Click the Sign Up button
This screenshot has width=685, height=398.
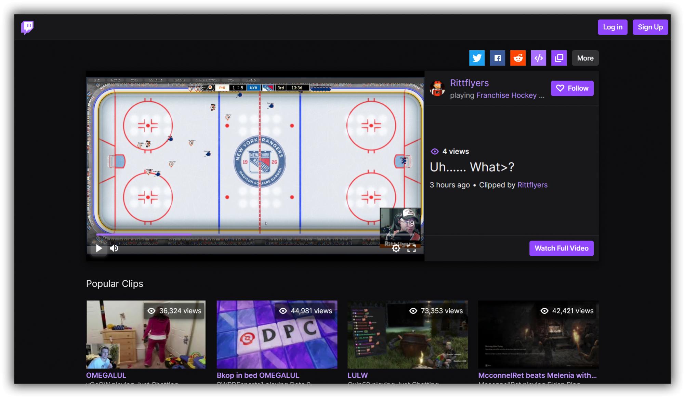pyautogui.click(x=650, y=27)
